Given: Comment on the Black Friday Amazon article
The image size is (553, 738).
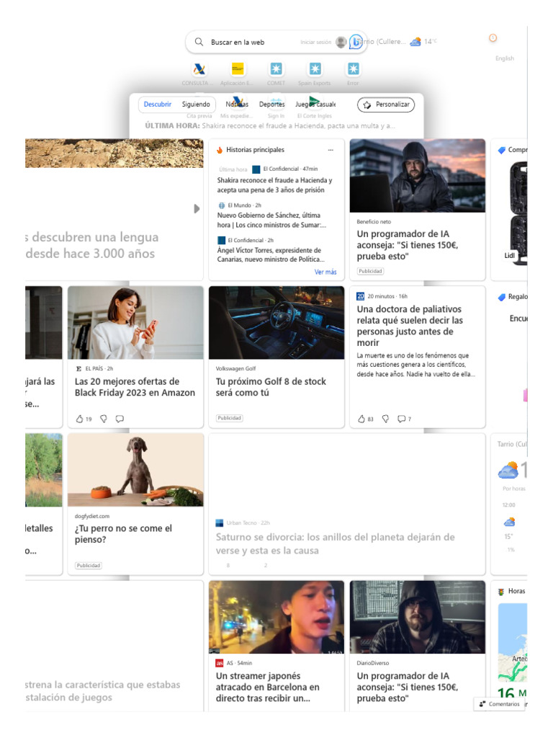Looking at the screenshot, I should (120, 419).
